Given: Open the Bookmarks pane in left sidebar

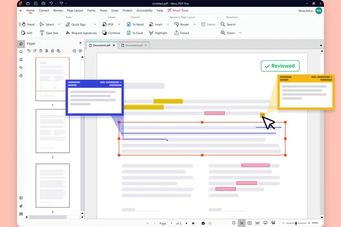Looking at the screenshot, I should click(x=21, y=60).
